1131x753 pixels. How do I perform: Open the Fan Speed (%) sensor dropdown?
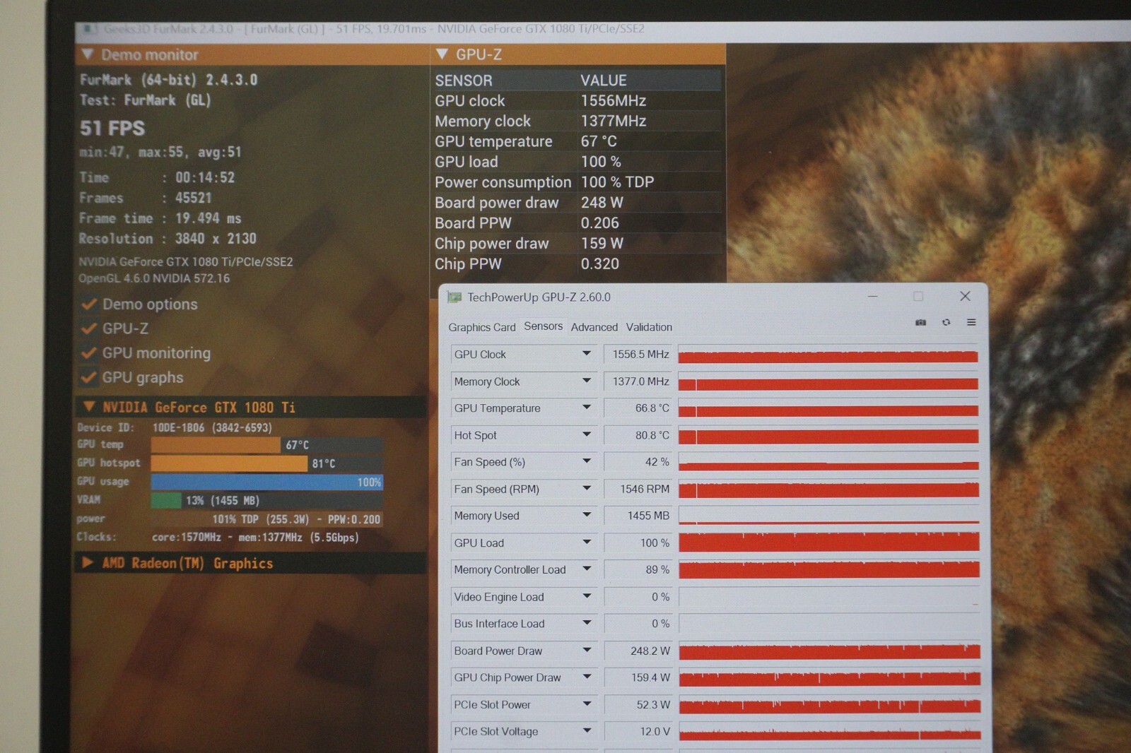pos(587,461)
